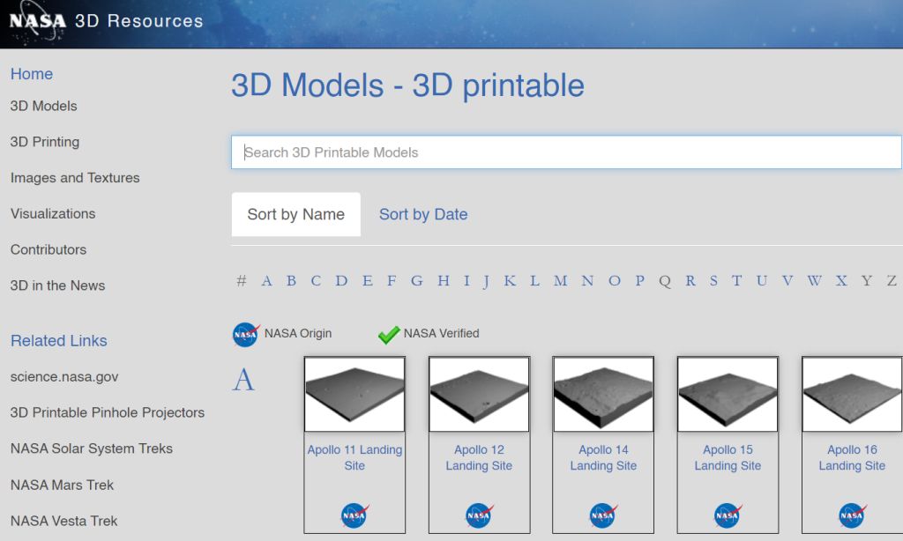The height and width of the screenshot is (541, 903).
Task: Click NASA badge under Apollo 14 Landing Site
Action: 603,515
